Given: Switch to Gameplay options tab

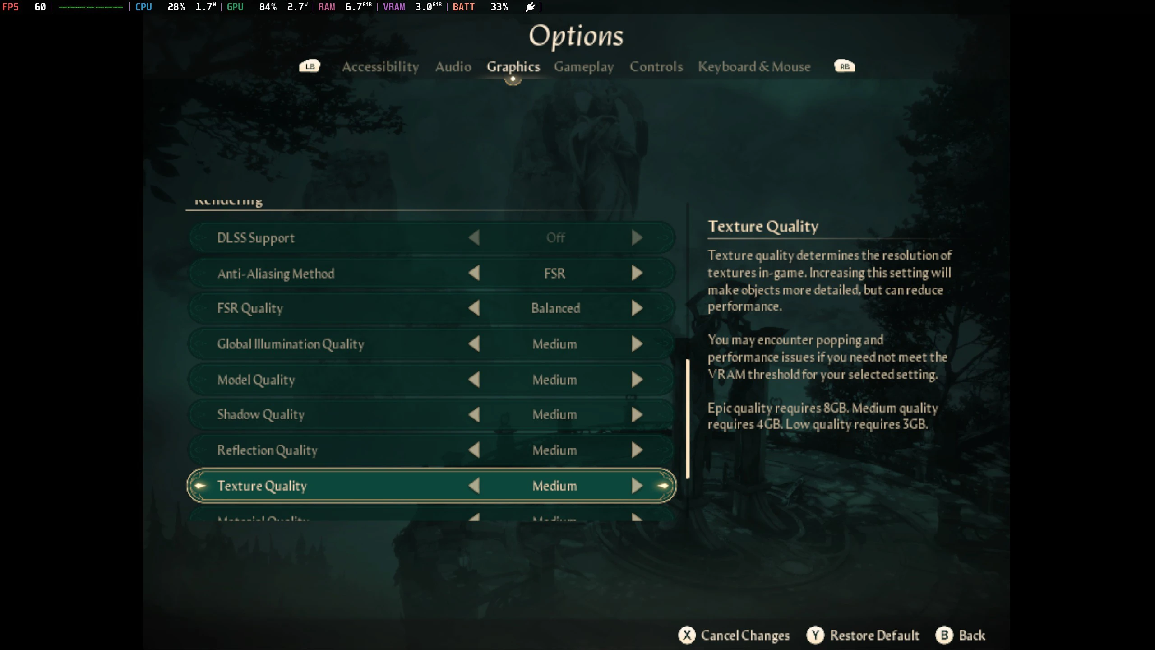Looking at the screenshot, I should click(x=584, y=67).
